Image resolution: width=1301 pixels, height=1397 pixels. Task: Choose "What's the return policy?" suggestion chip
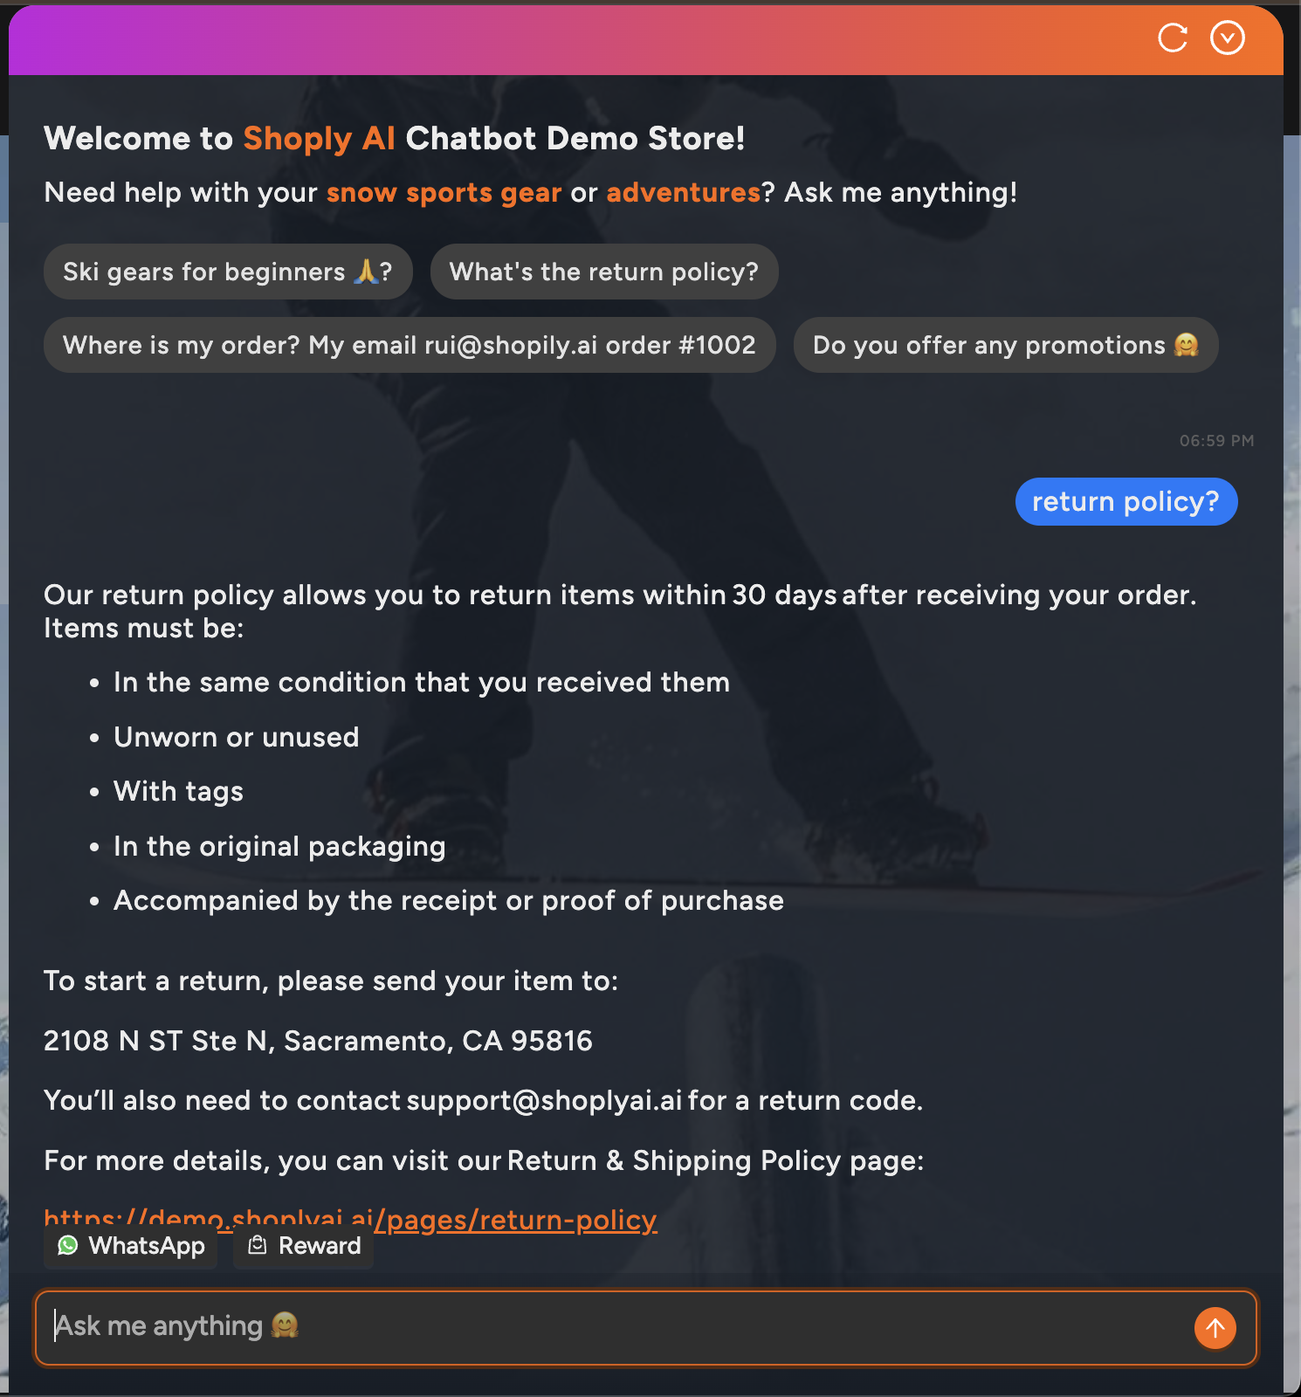coord(603,272)
